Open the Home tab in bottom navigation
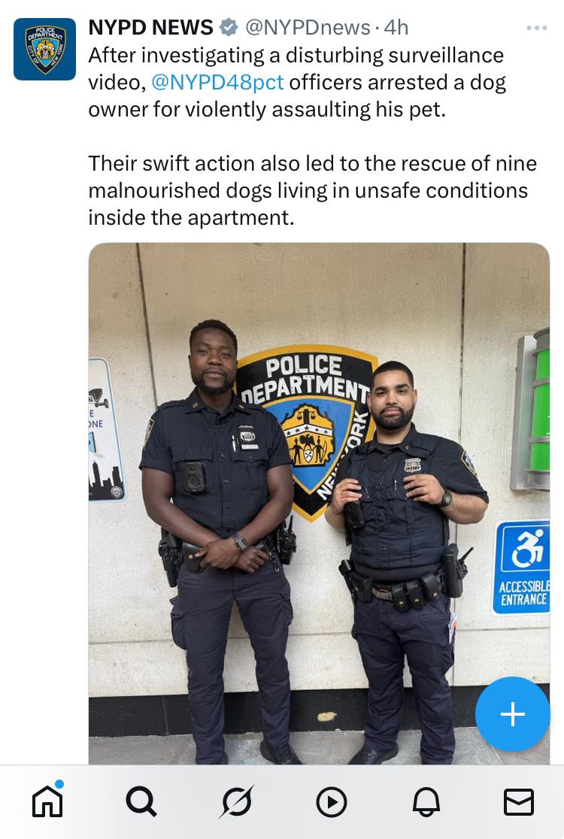 click(47, 801)
